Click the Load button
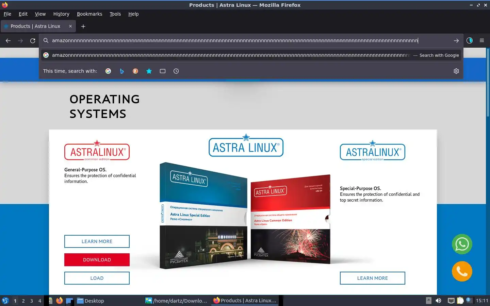Image resolution: width=490 pixels, height=306 pixels. coord(97,278)
